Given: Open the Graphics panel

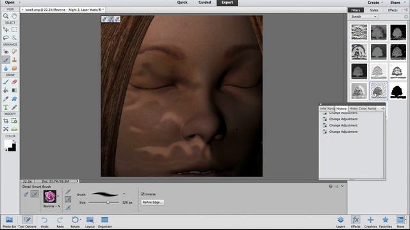Looking at the screenshot, I should tap(370, 222).
